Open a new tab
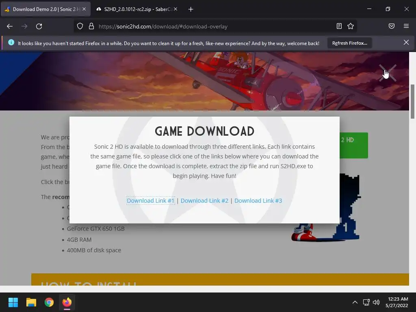This screenshot has width=416, height=312. point(191,9)
